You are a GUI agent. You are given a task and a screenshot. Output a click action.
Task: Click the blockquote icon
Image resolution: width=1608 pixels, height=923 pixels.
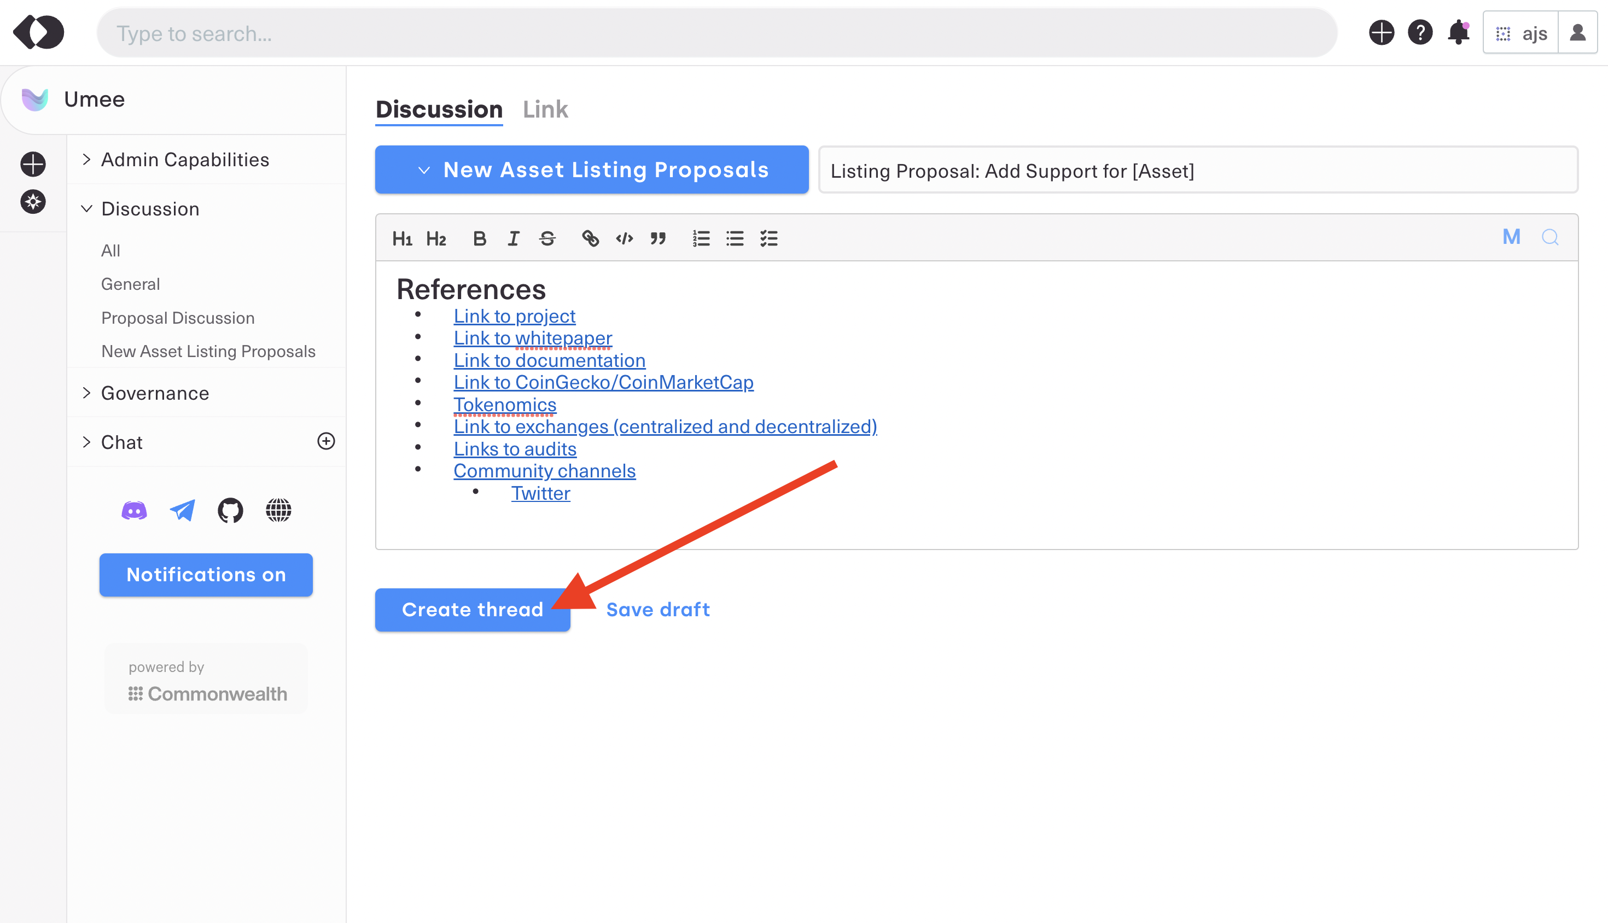tap(658, 238)
